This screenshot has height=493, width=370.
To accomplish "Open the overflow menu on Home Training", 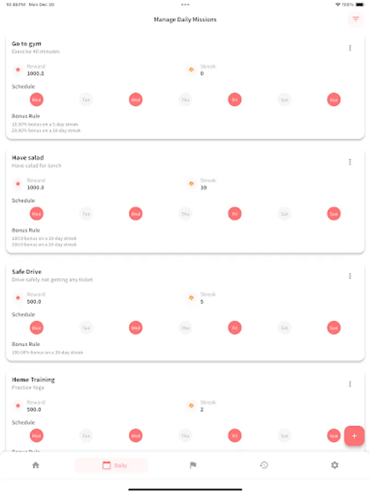I will click(x=350, y=384).
